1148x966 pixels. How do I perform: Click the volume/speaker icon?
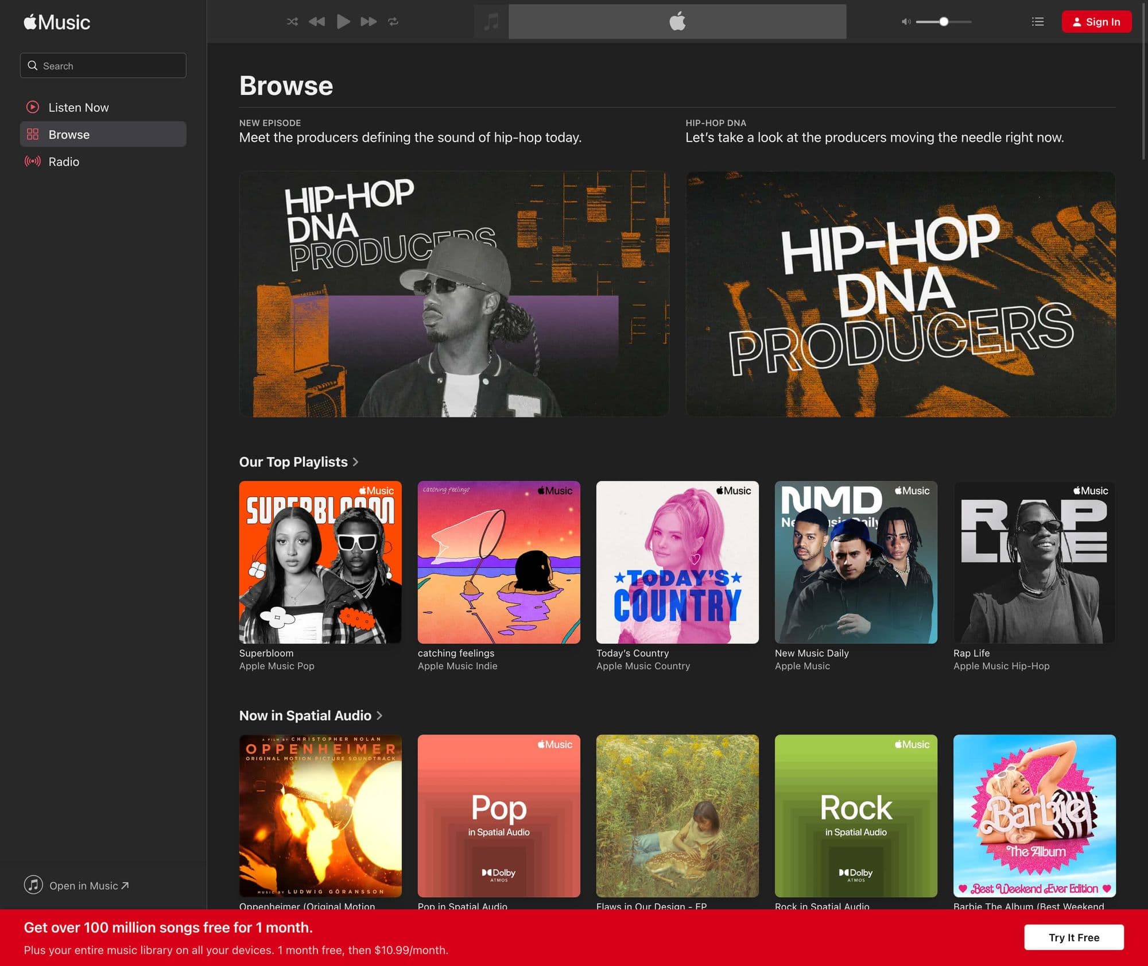coord(905,21)
